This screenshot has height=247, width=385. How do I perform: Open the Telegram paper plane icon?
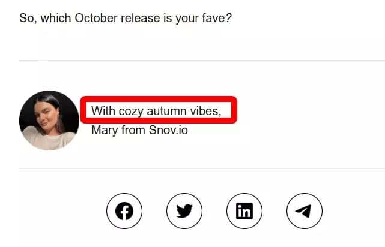(x=305, y=211)
